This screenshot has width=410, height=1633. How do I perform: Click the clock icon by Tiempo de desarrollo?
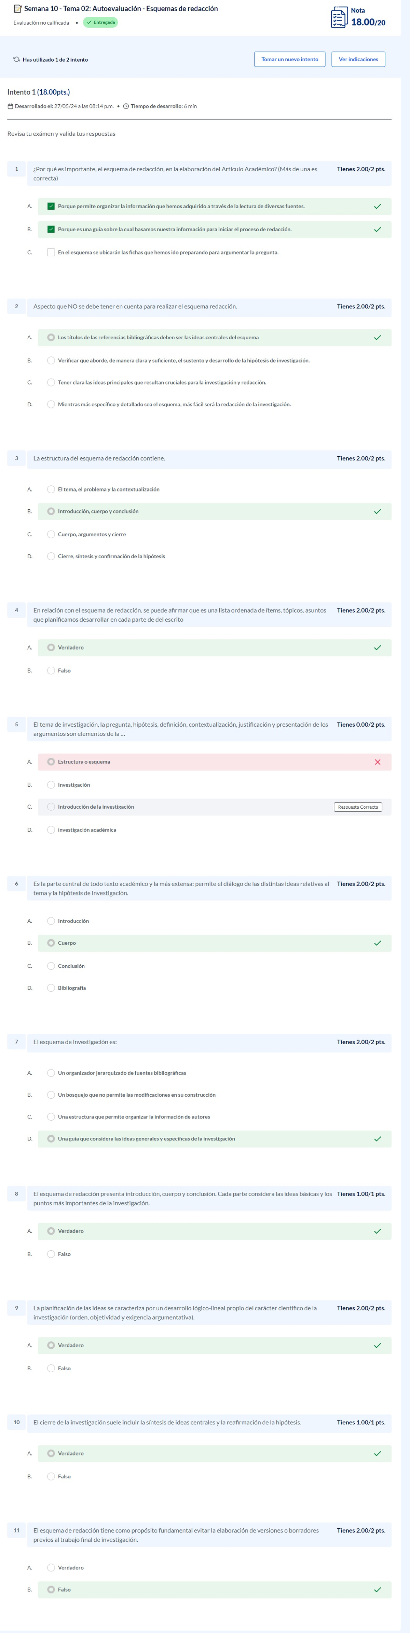126,106
